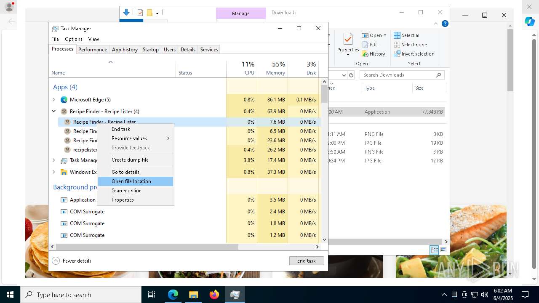539x303 pixels.
Task: Click the recipelister process icon
Action: click(x=67, y=150)
